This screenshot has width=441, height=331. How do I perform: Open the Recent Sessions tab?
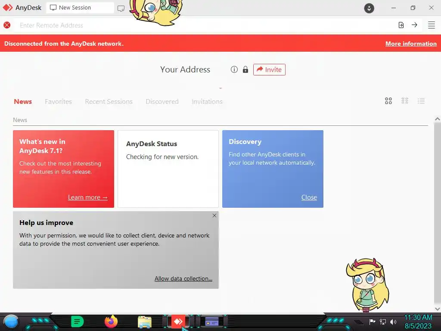(109, 102)
